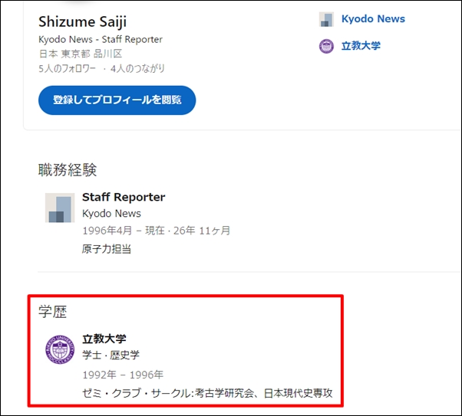The image size is (462, 416).
Task: Click the 学士 · 歴史学 degree line
Action: [111, 355]
